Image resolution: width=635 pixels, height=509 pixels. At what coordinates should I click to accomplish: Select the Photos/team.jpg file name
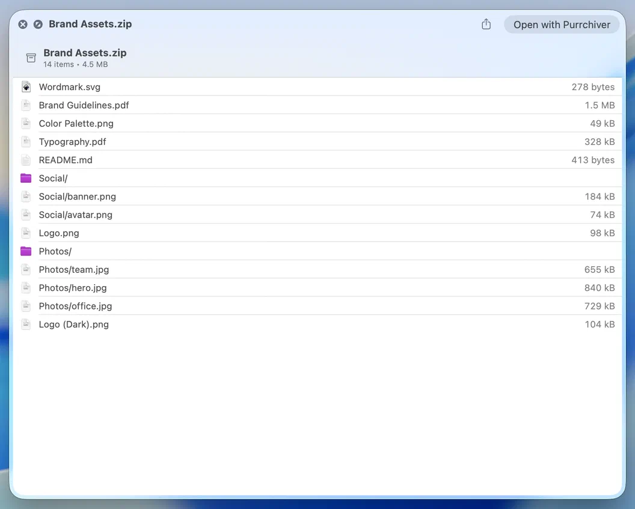pyautogui.click(x=74, y=270)
